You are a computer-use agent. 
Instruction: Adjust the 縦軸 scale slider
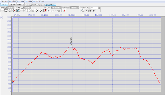pyautogui.click(x=27, y=7)
